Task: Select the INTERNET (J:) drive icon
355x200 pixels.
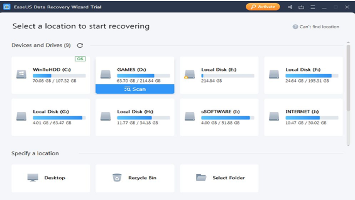Action: coord(274,116)
